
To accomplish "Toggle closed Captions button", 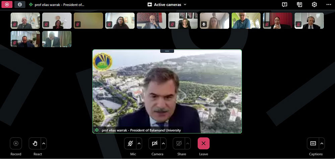I will pos(313,144).
